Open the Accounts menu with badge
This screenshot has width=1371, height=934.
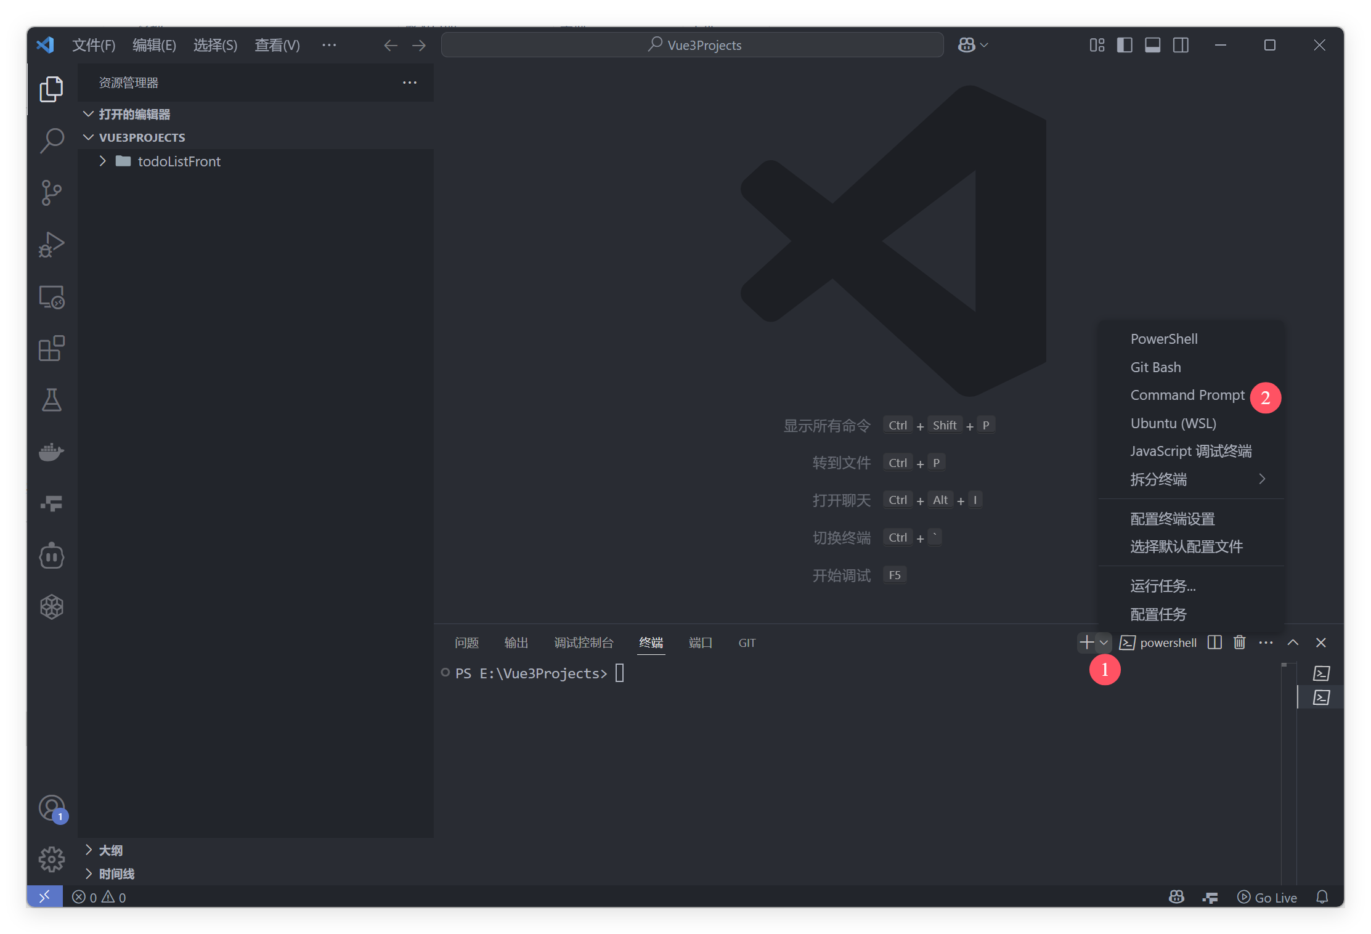[x=52, y=808]
